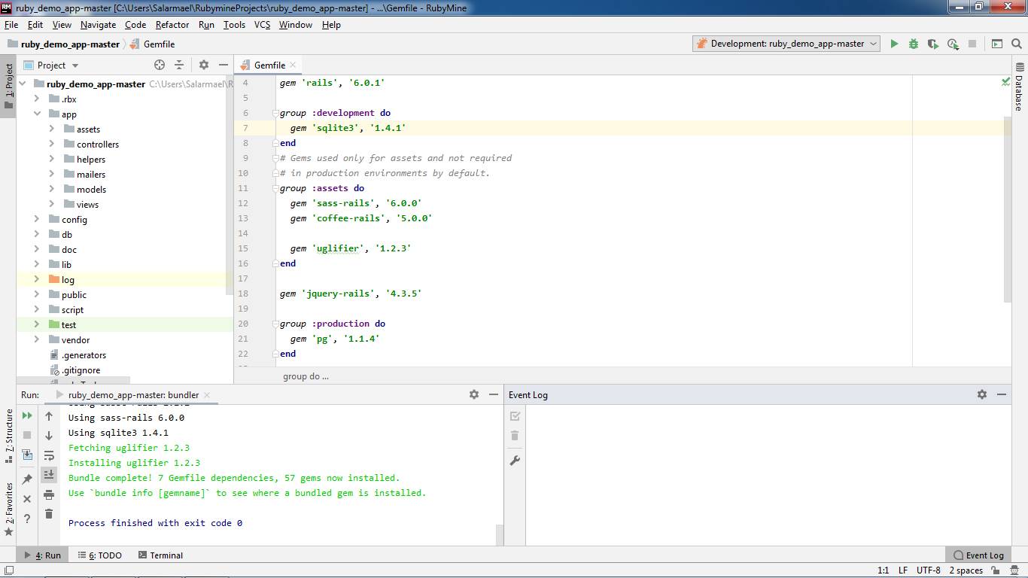This screenshot has width=1028, height=578.
Task: Click the 1:1 cursor position indicator
Action: pos(883,570)
